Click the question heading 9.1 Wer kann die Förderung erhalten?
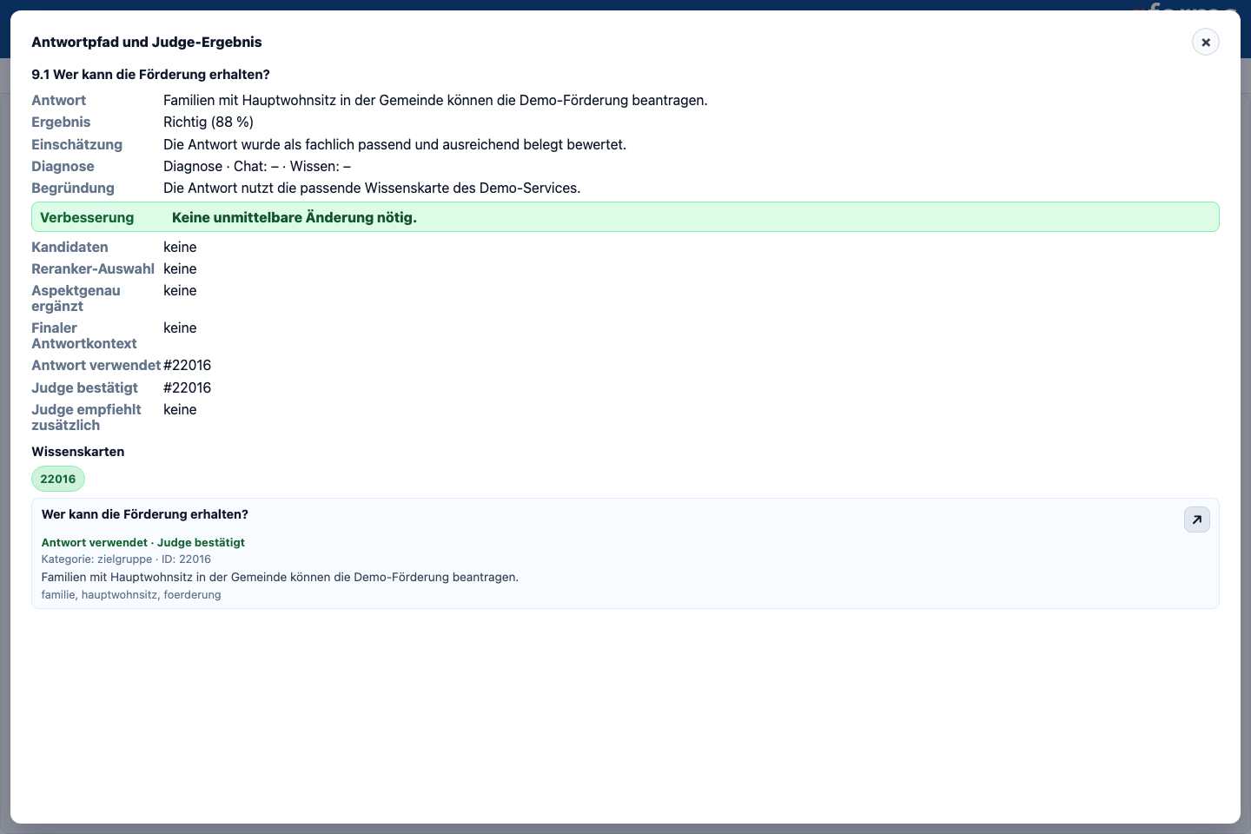This screenshot has width=1251, height=834. (x=151, y=75)
